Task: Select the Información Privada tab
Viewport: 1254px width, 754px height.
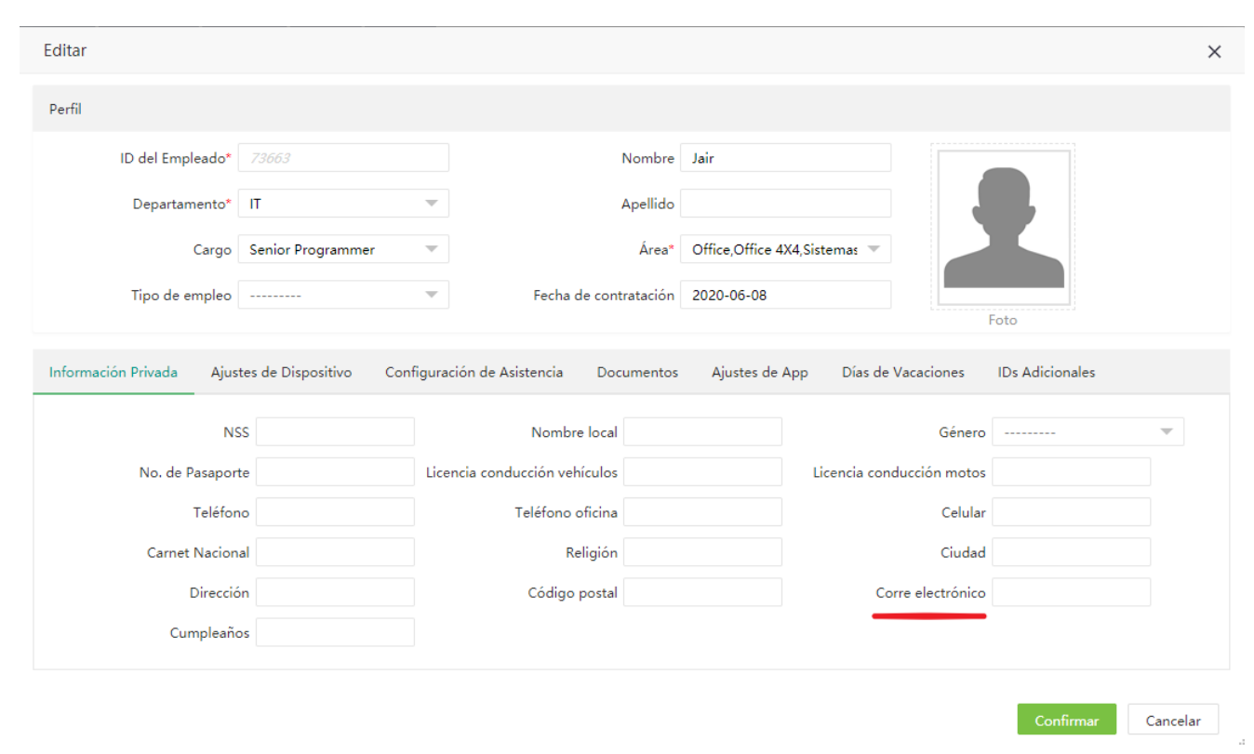Action: [x=113, y=372]
